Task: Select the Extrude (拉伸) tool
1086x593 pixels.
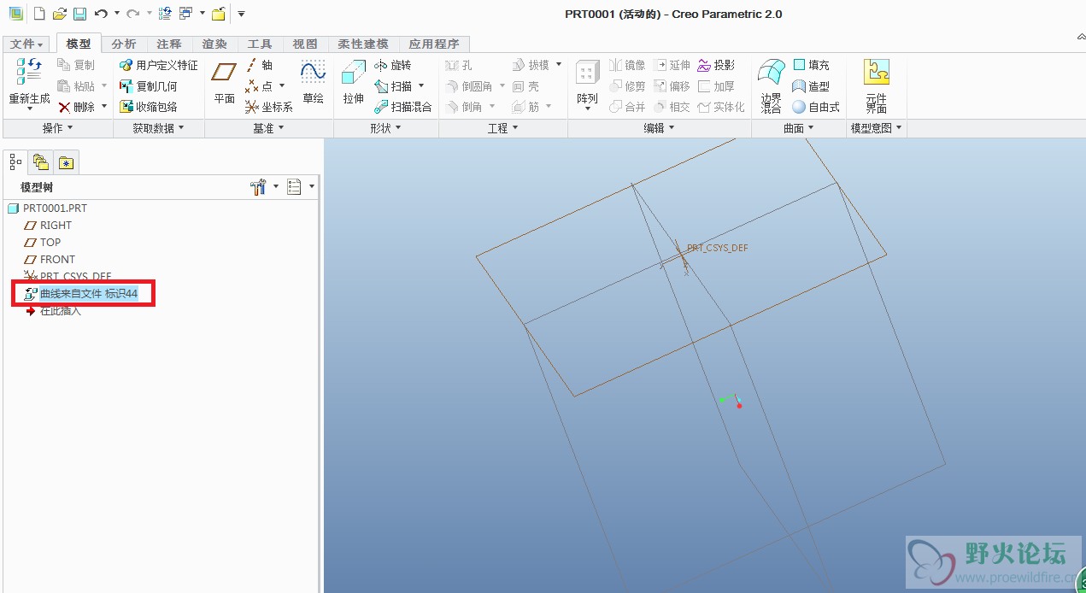Action: coord(354,82)
